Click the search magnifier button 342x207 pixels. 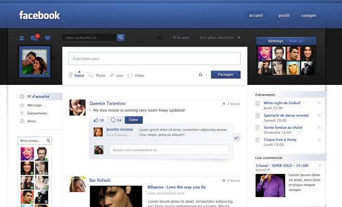(120, 37)
